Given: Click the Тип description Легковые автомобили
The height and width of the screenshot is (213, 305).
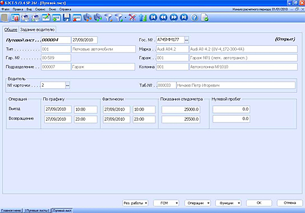Looking at the screenshot, I should [104, 49].
